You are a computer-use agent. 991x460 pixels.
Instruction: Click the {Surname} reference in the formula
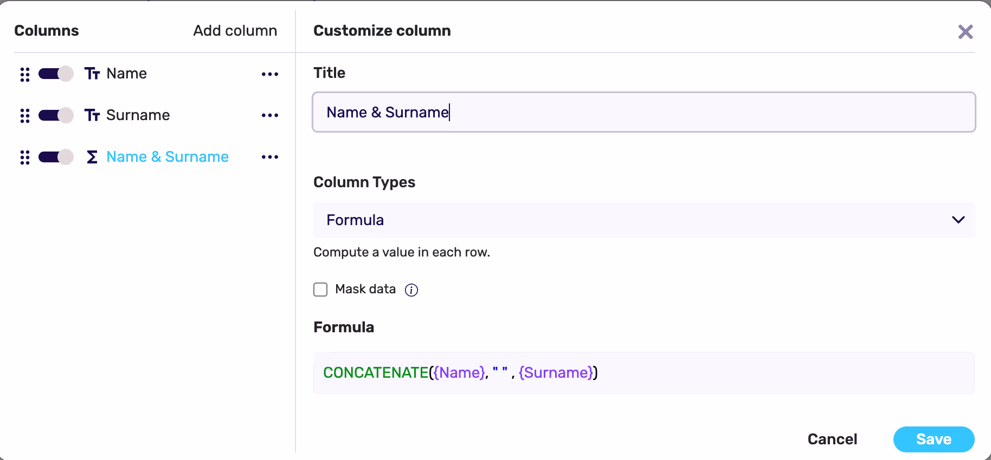click(556, 372)
